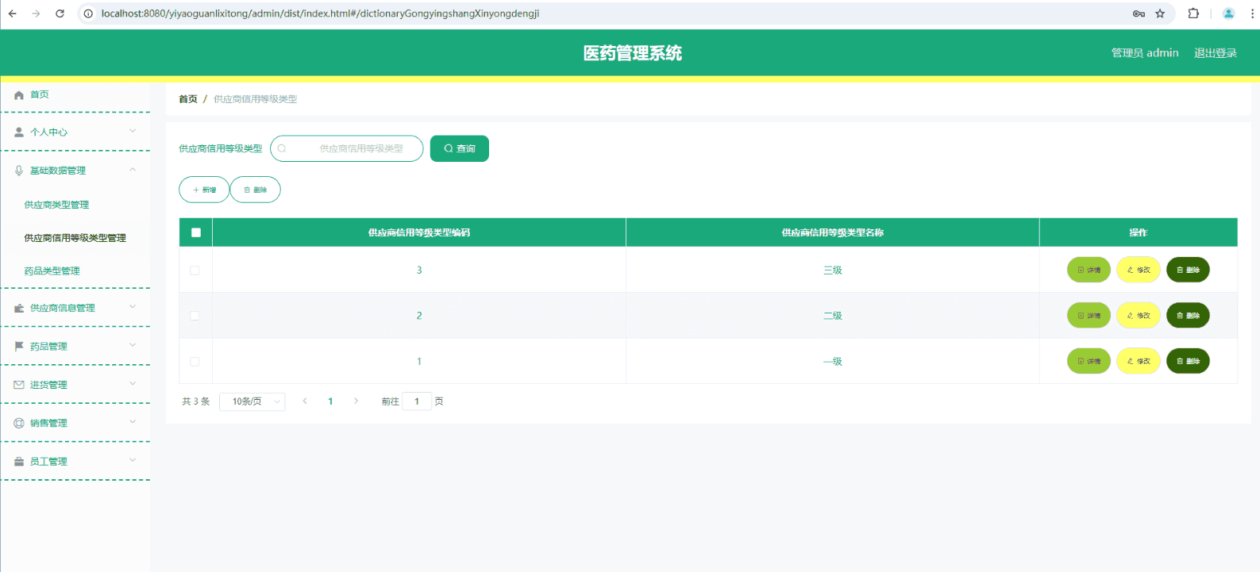Click 删除 button for the 二级 row
Viewport: 1260px width, 572px height.
[1188, 316]
